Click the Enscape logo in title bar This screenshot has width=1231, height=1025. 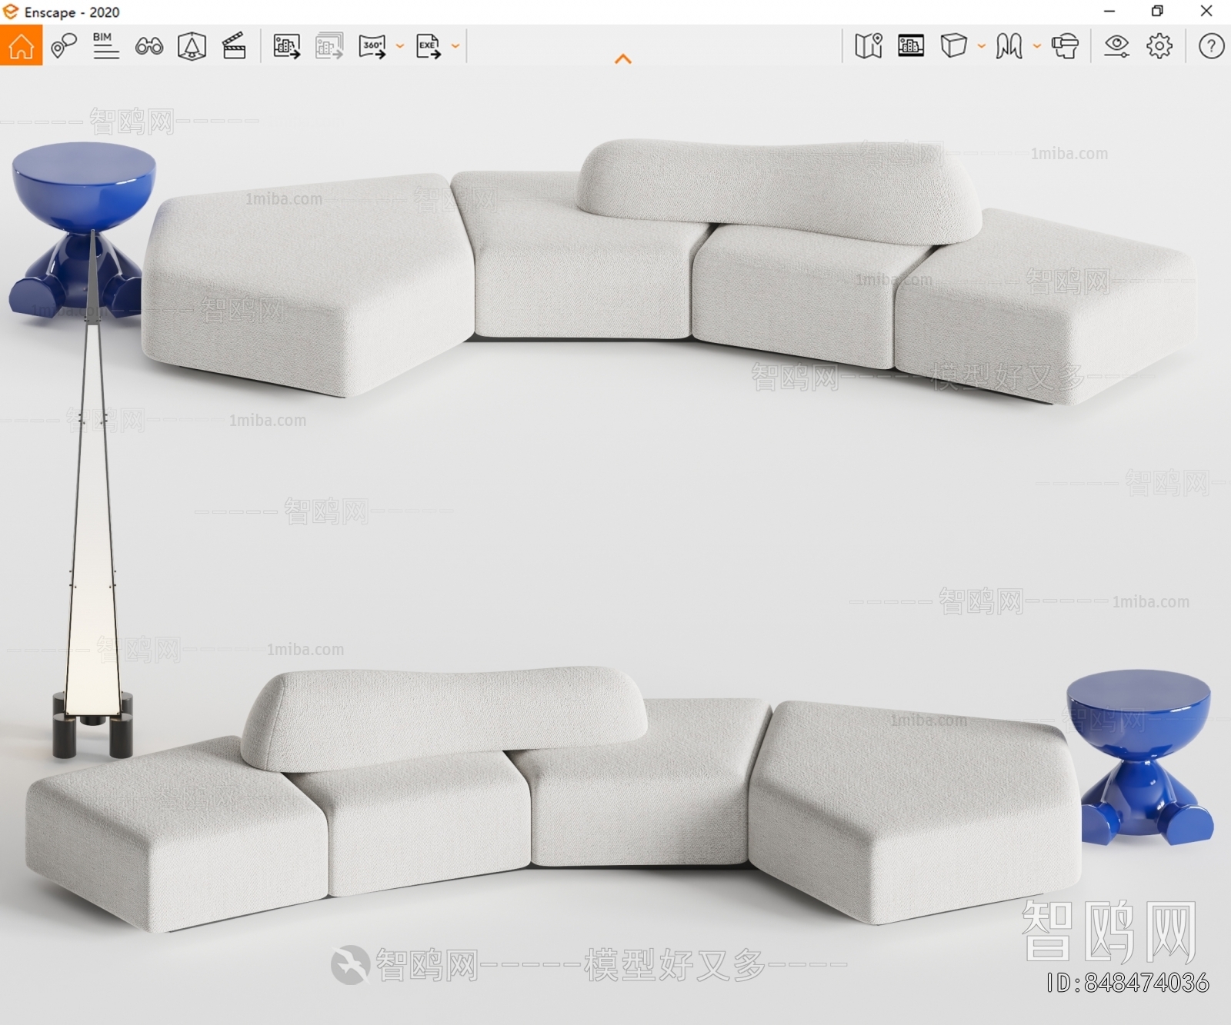click(x=11, y=12)
